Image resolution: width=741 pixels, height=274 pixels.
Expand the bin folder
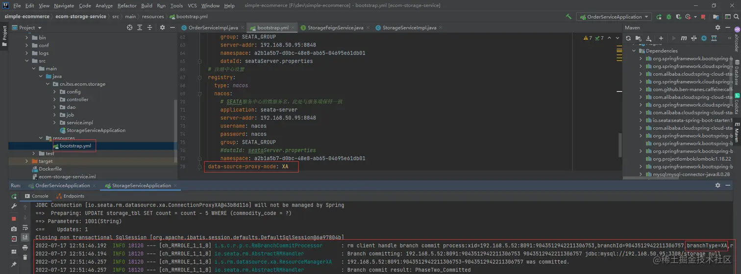coord(27,37)
